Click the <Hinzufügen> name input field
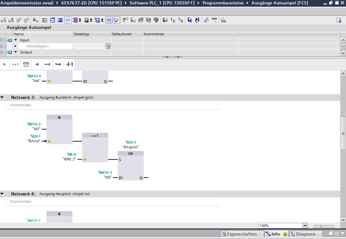Viewport: 346px width, 239px height. [x=37, y=46]
